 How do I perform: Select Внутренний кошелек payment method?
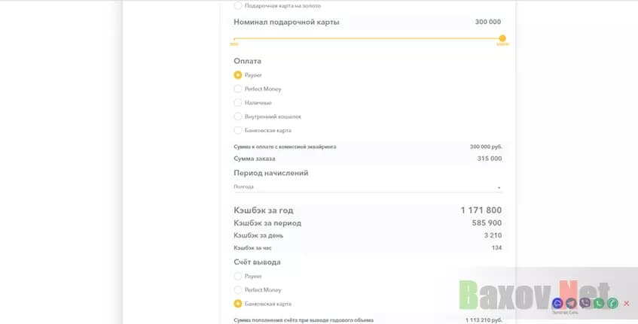coord(237,117)
